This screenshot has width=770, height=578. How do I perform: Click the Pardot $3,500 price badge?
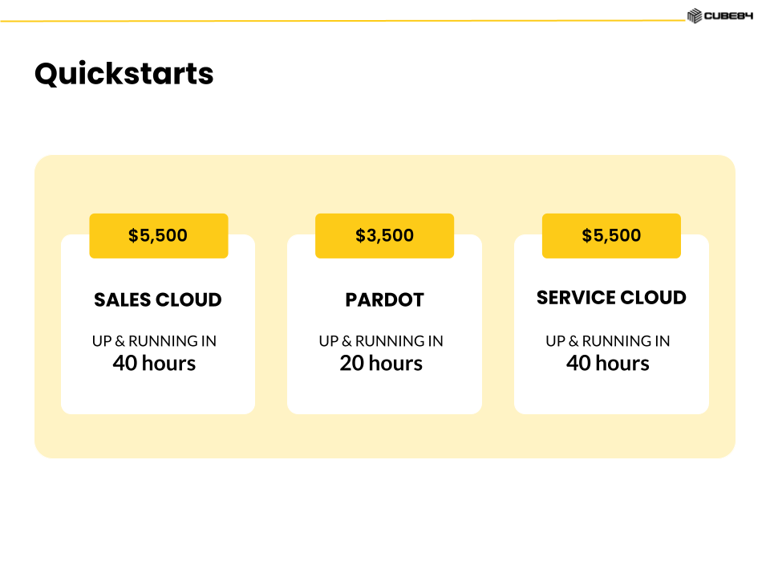384,235
